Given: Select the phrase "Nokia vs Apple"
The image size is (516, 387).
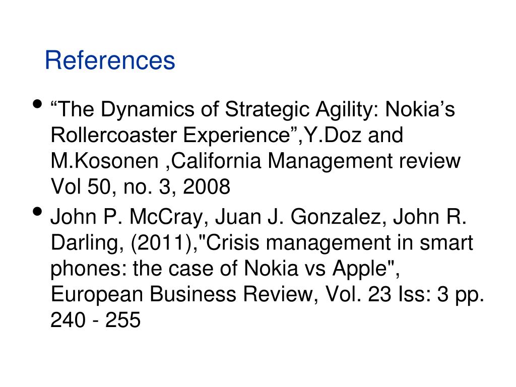Looking at the screenshot, I should click(x=315, y=269).
